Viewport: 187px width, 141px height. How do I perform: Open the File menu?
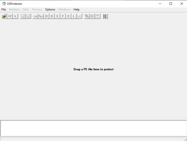(3, 9)
